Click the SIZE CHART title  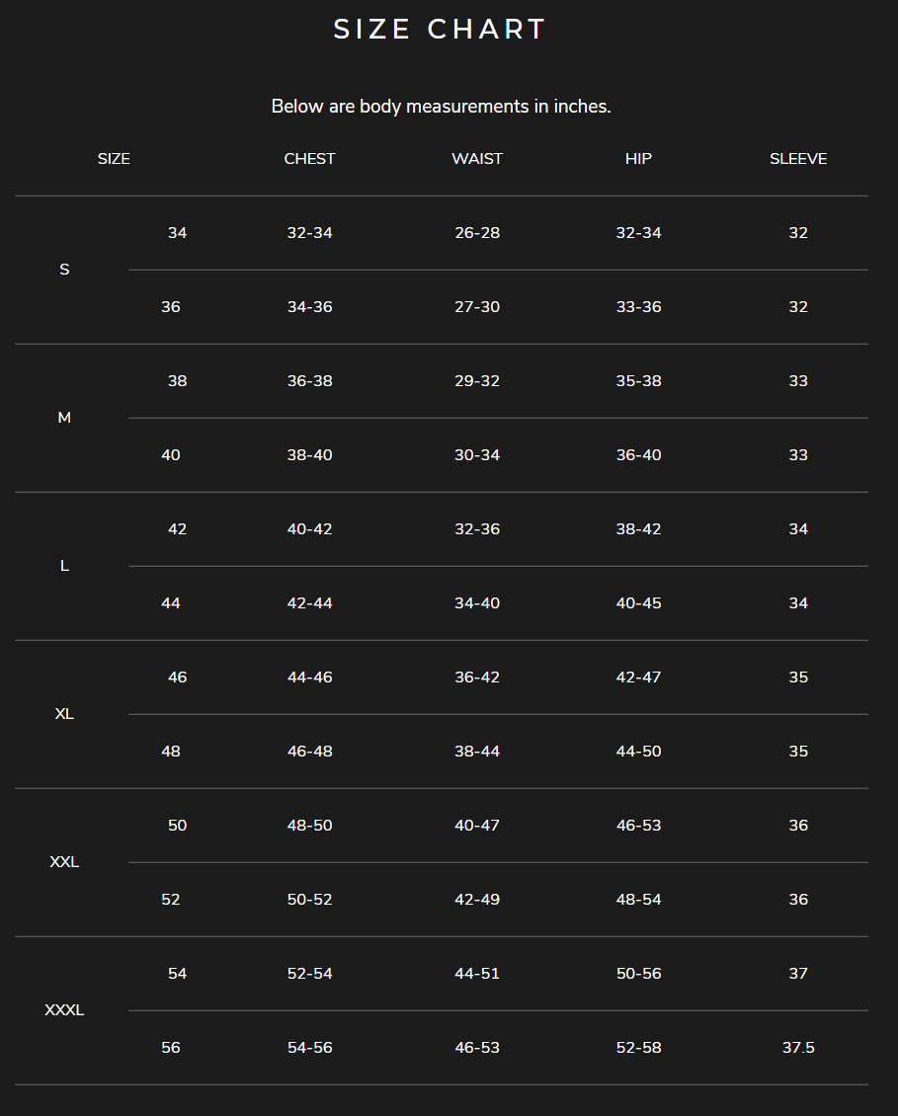[x=440, y=30]
